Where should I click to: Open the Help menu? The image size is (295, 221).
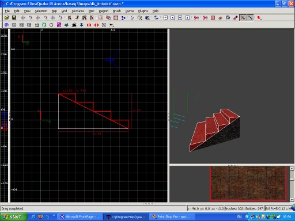tap(156, 11)
